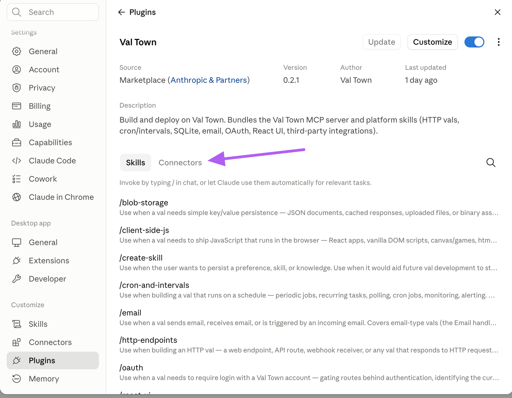The height and width of the screenshot is (398, 512).
Task: Open Claude Code brackets icon
Action: pos(17,161)
